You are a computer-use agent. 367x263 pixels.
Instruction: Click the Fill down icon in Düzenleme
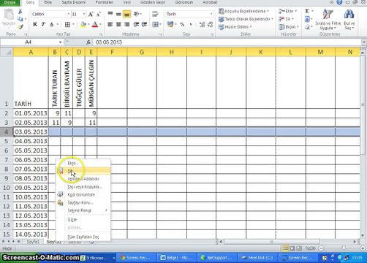307,19
